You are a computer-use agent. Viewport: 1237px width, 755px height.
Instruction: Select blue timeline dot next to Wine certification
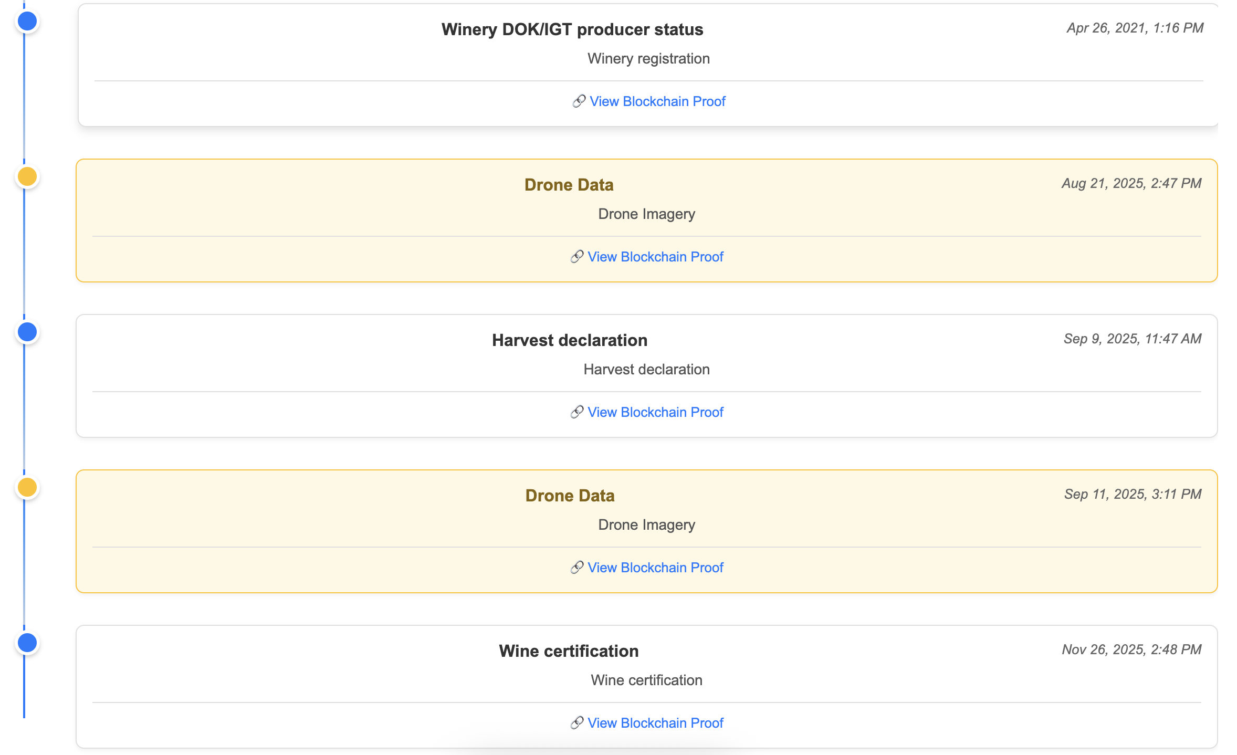pyautogui.click(x=27, y=643)
